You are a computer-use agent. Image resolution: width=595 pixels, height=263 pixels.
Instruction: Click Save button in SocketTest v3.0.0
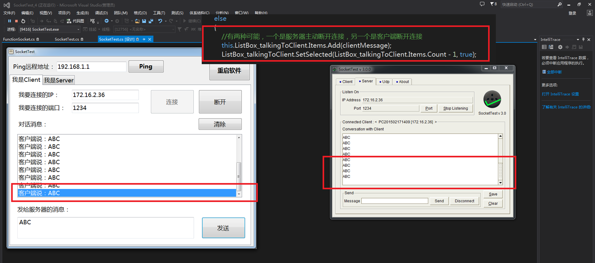pyautogui.click(x=493, y=194)
